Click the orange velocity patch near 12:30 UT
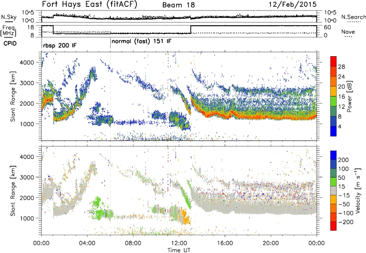 click(x=186, y=216)
